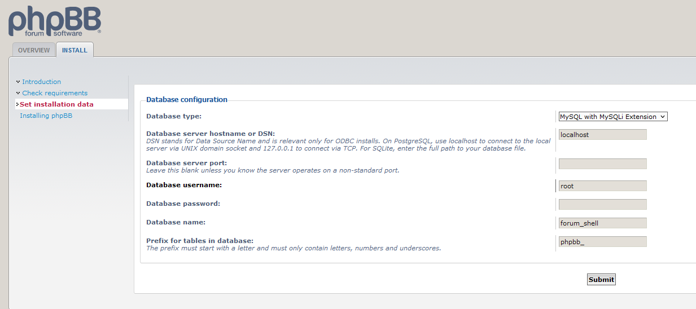Image resolution: width=696 pixels, height=309 pixels.
Task: Click Installing phpBB sidebar item
Action: [46, 116]
